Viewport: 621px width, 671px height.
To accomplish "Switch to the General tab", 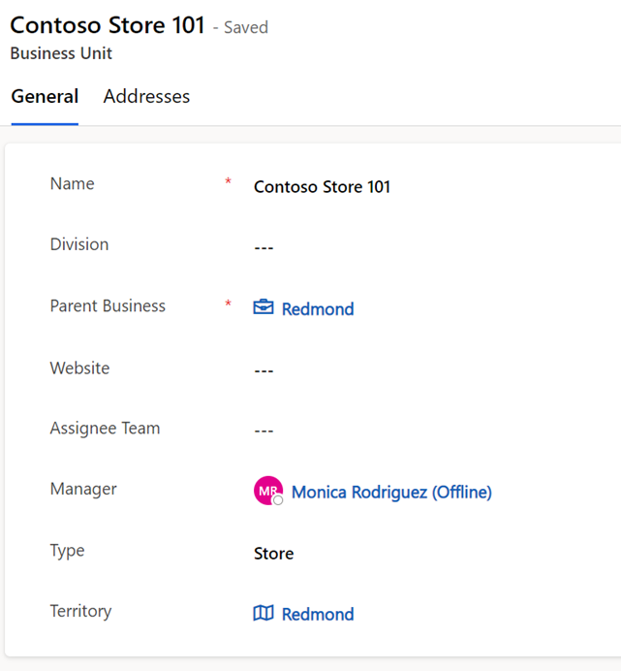I will 45,96.
